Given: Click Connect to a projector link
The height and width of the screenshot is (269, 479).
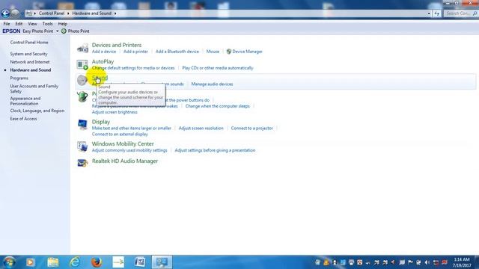Looking at the screenshot, I should click(x=252, y=128).
